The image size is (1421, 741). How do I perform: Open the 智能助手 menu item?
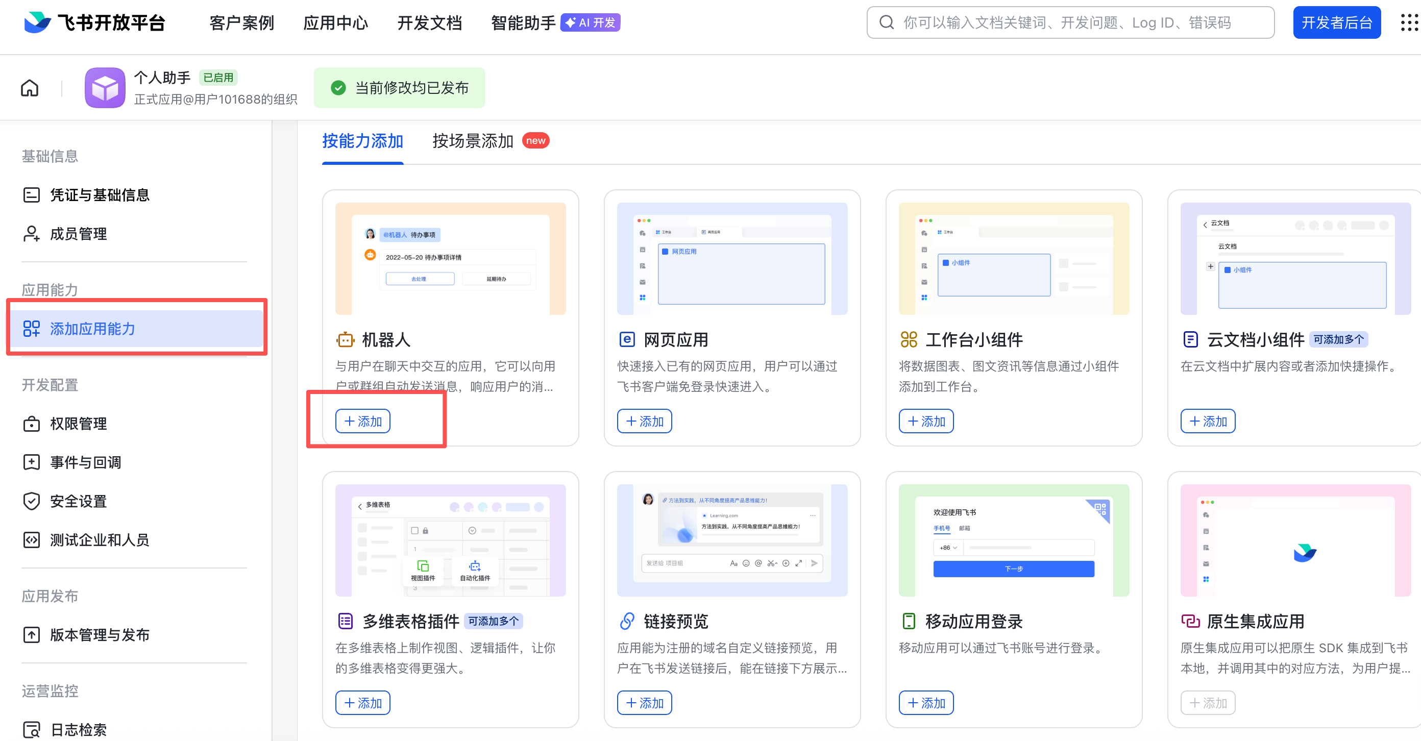click(521, 22)
